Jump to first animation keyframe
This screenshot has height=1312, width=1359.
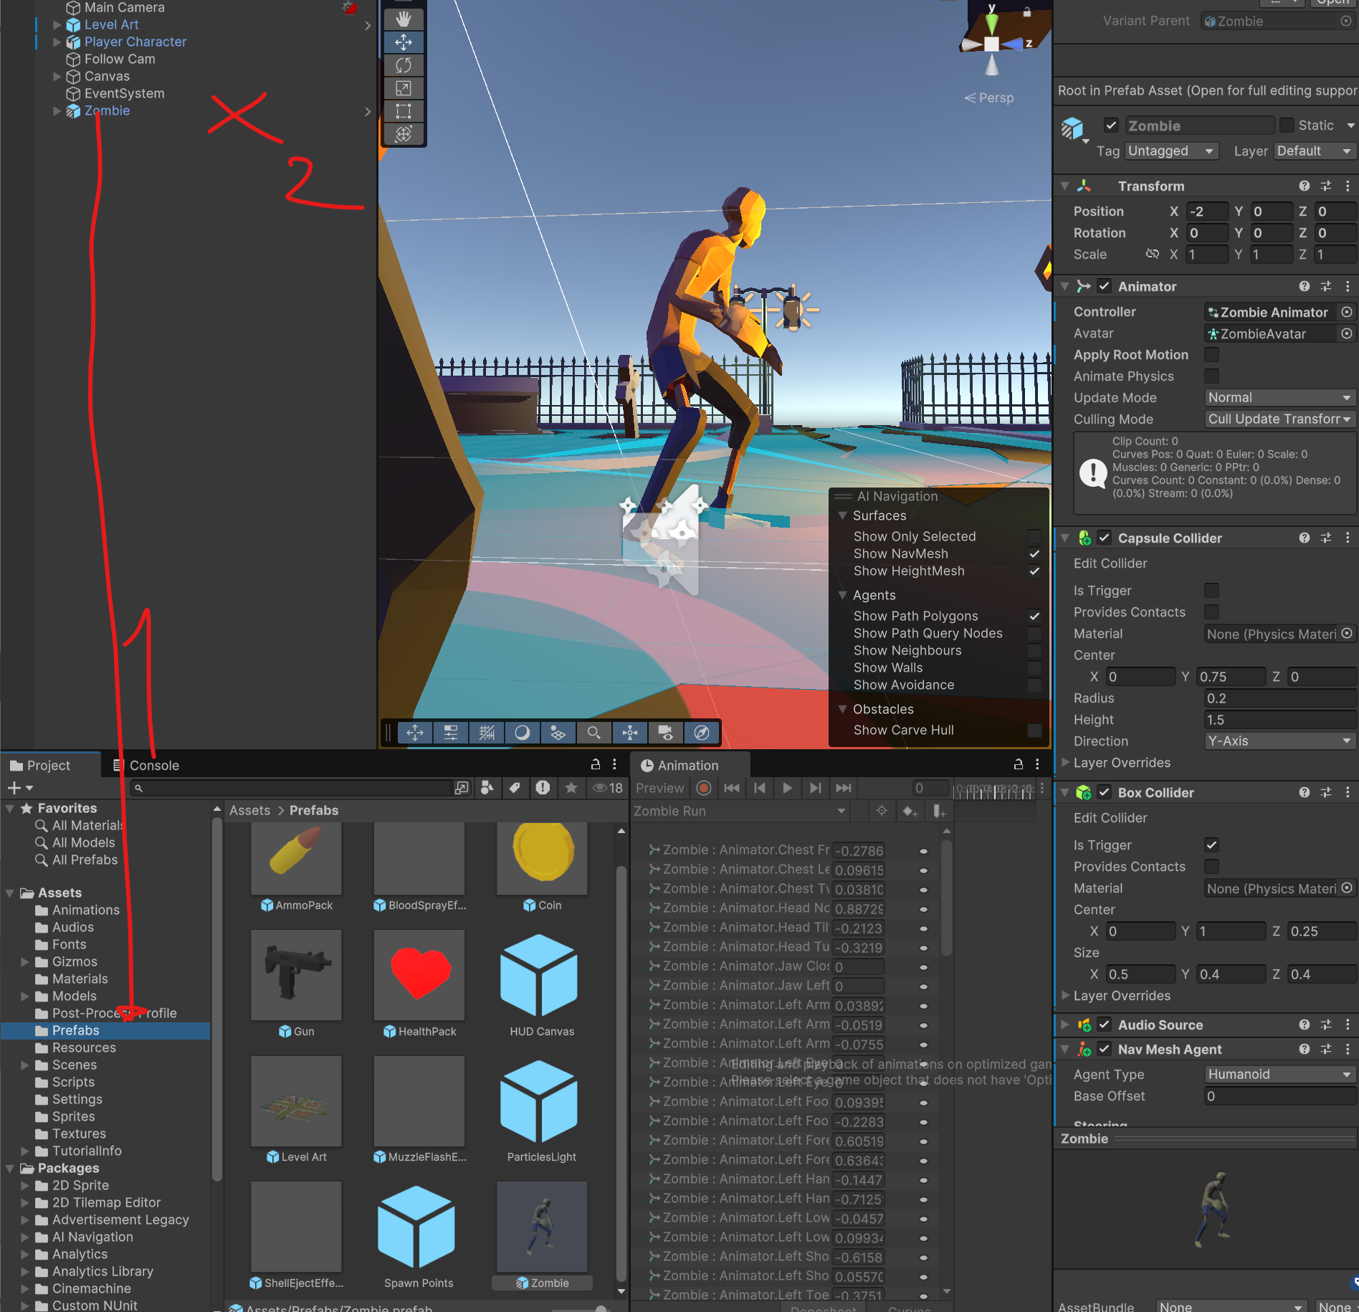[731, 788]
